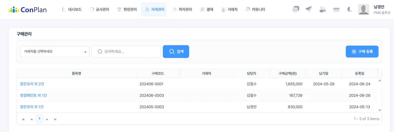Sort by 구매금액(원) column header
This screenshot has width=394, height=132.
[x=288, y=73]
